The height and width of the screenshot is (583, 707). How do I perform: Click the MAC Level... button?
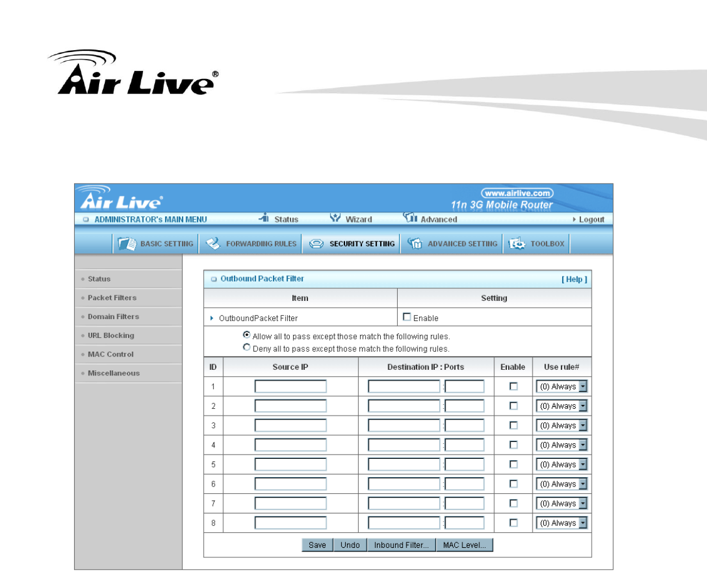point(464,545)
